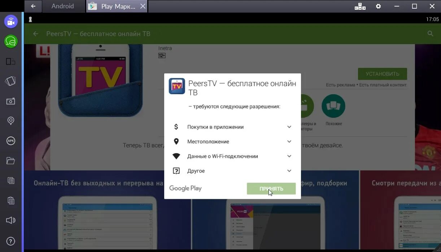The height and width of the screenshot is (252, 441).
Task: Click the back arrow in the emulator title bar
Action: coord(33,6)
